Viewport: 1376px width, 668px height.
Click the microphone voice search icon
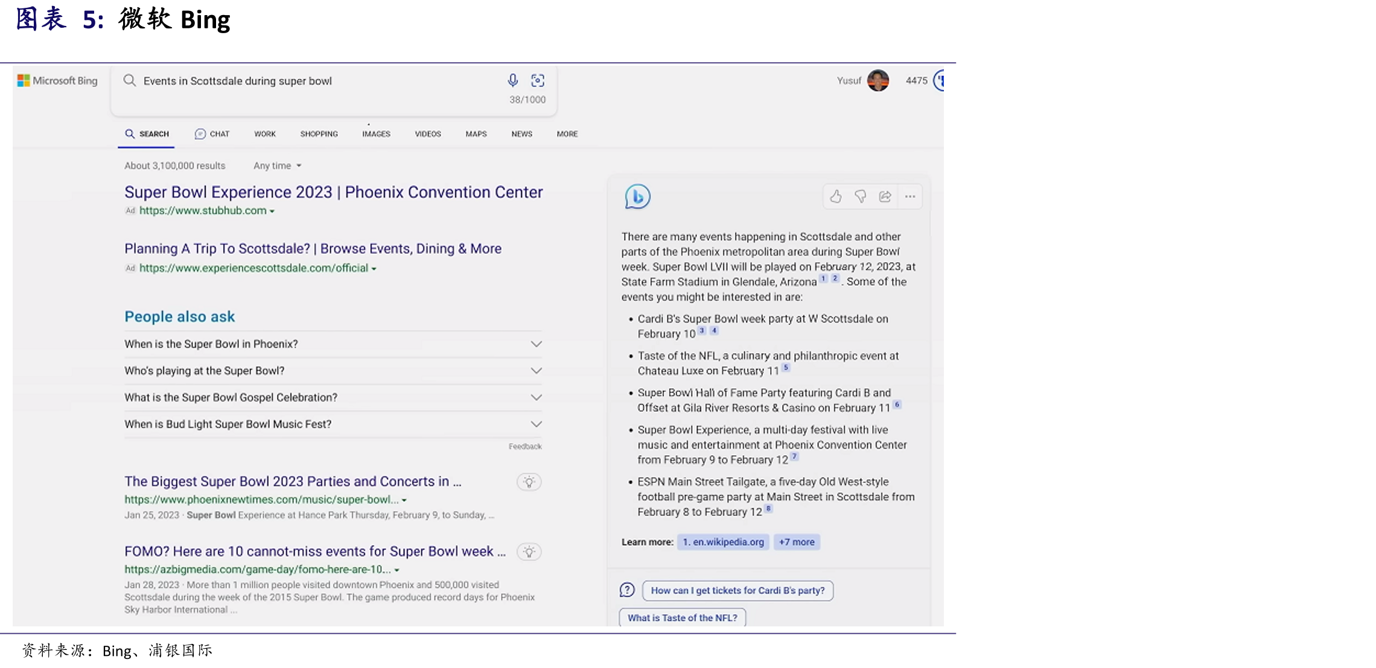click(512, 80)
